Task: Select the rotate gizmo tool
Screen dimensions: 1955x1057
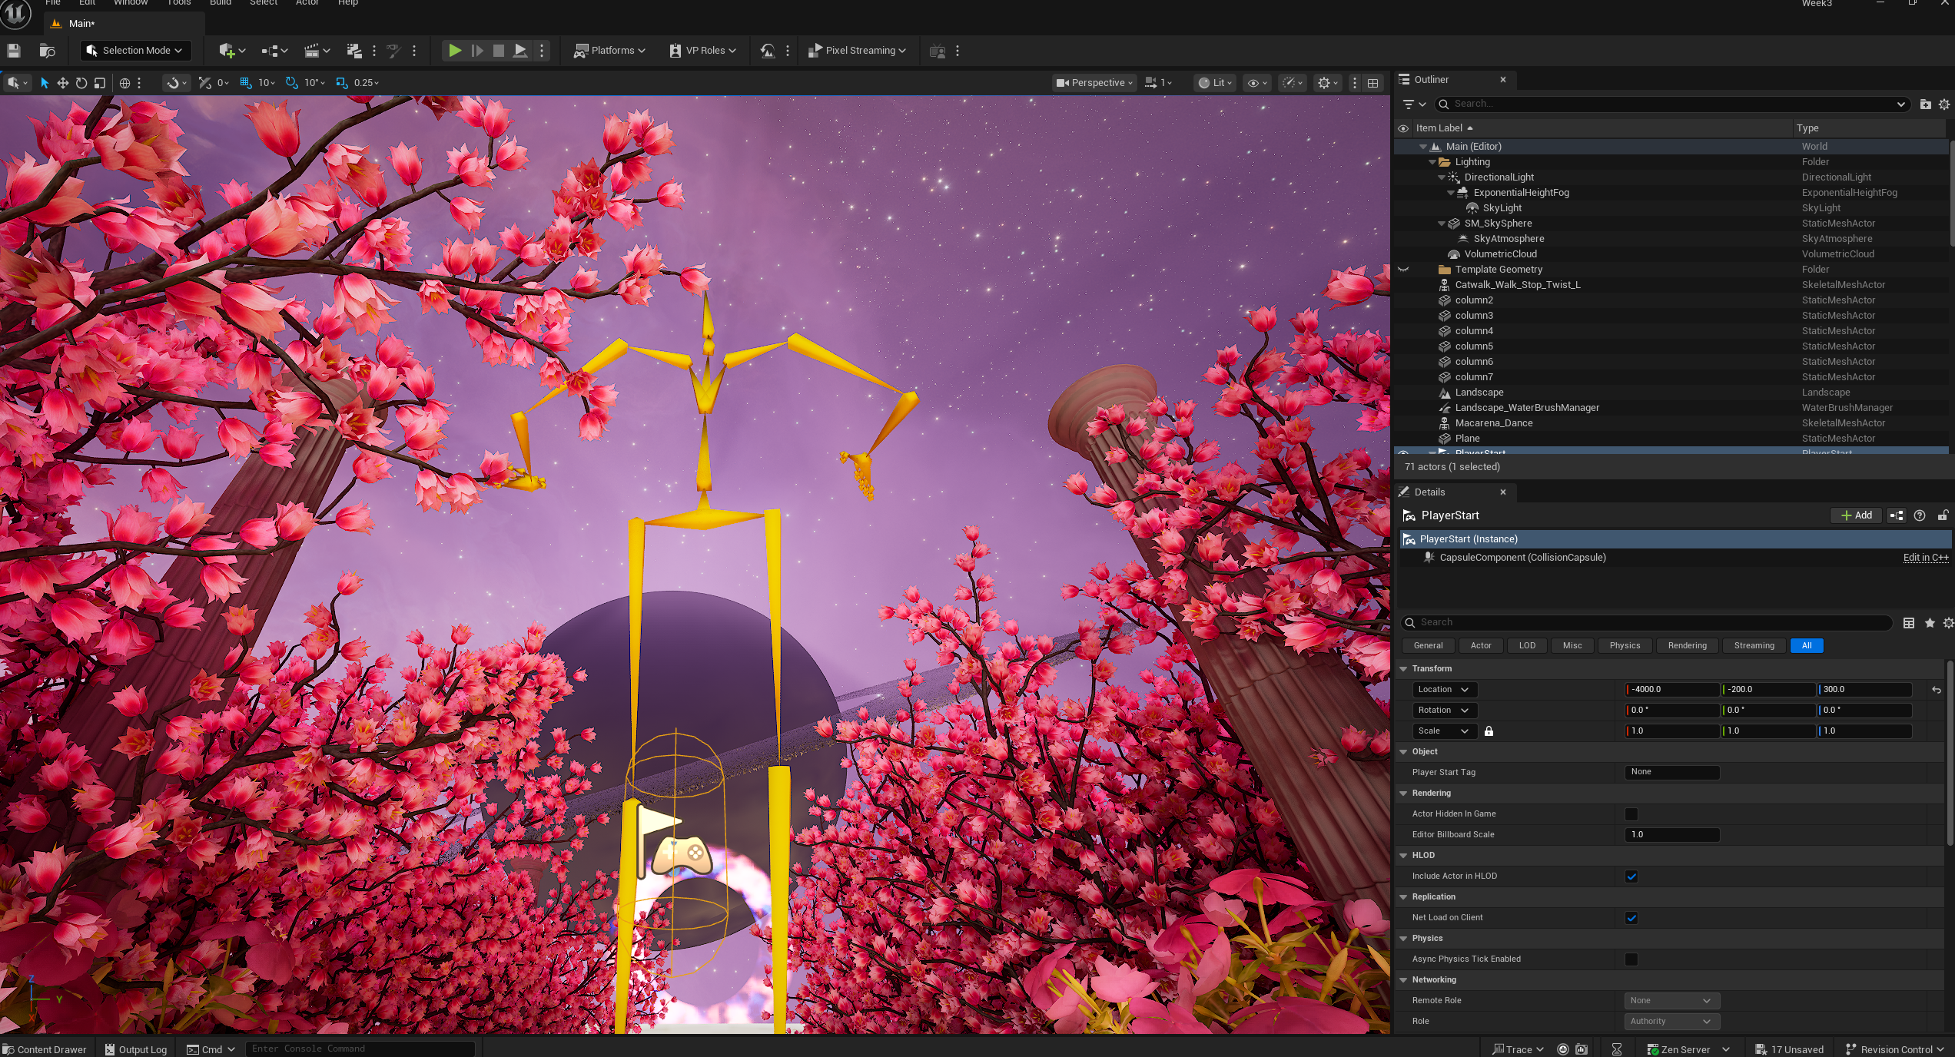Action: tap(81, 83)
